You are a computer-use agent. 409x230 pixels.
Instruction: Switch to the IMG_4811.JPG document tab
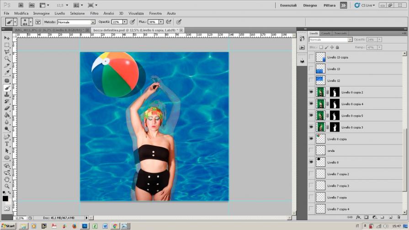click(47, 30)
